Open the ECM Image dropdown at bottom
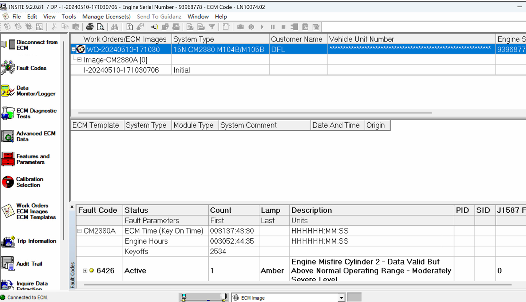526x302 pixels. 341,297
